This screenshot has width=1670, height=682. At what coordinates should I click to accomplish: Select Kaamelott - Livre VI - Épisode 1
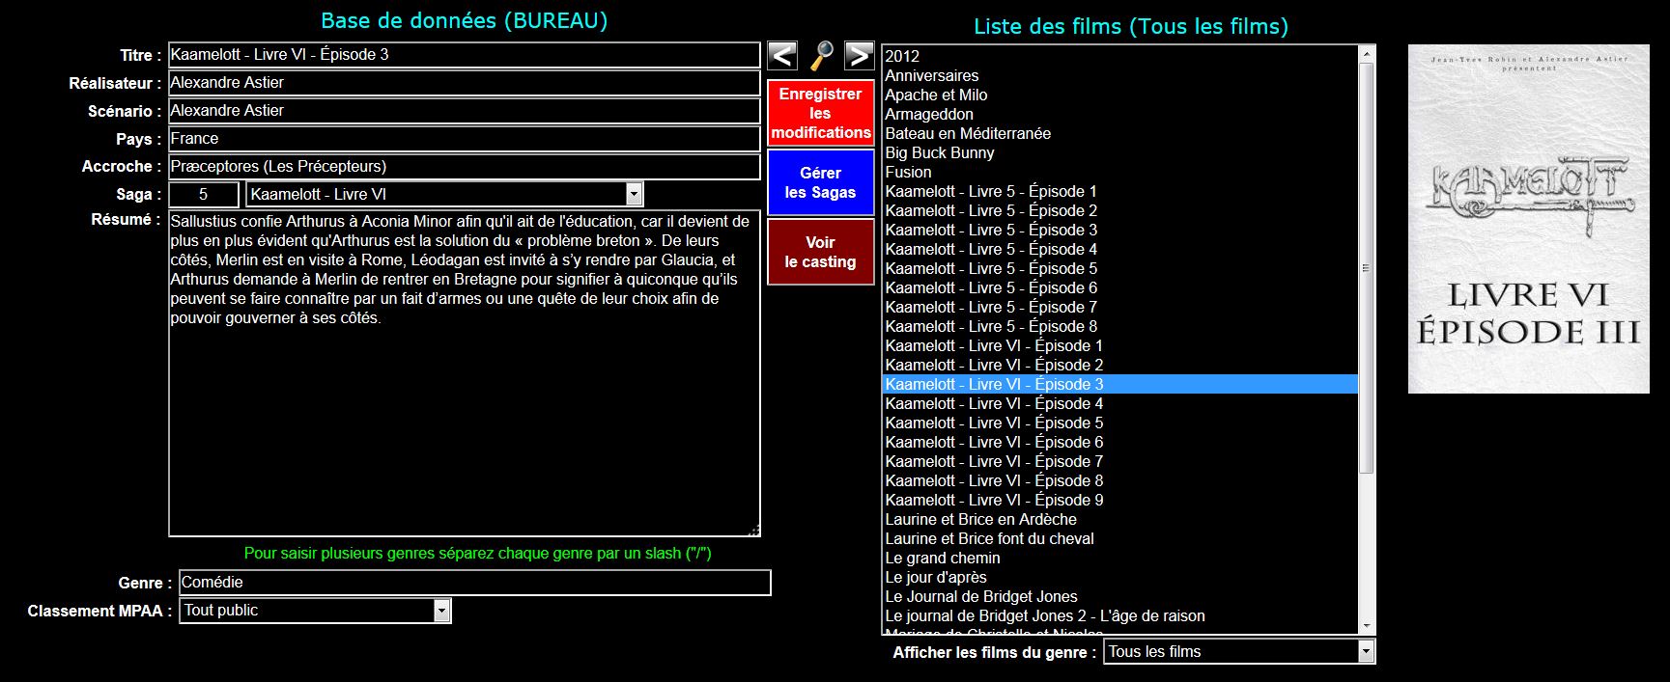[x=1120, y=345]
